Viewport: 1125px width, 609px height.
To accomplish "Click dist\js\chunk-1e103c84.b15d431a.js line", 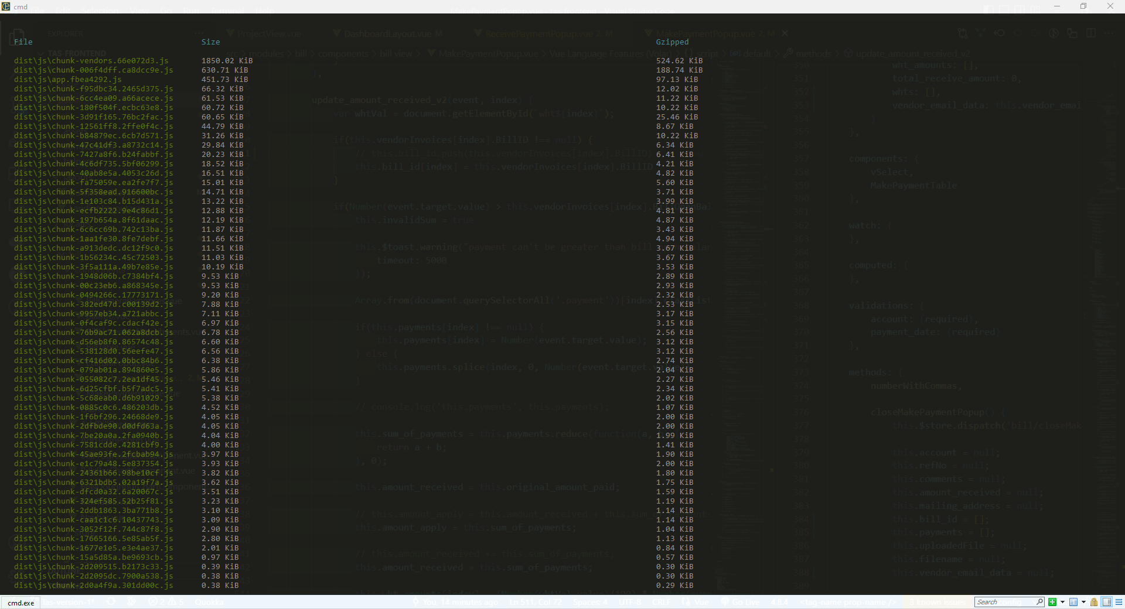I will (94, 201).
